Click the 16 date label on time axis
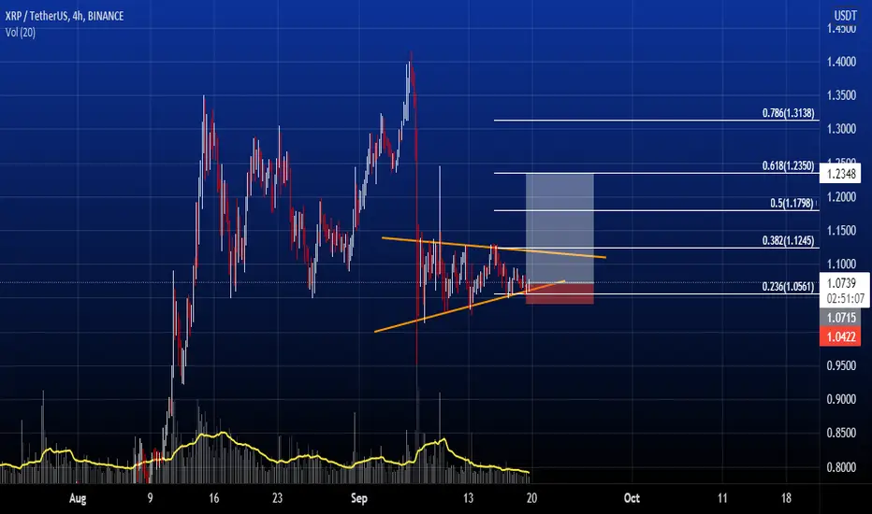The image size is (872, 514). point(214,498)
